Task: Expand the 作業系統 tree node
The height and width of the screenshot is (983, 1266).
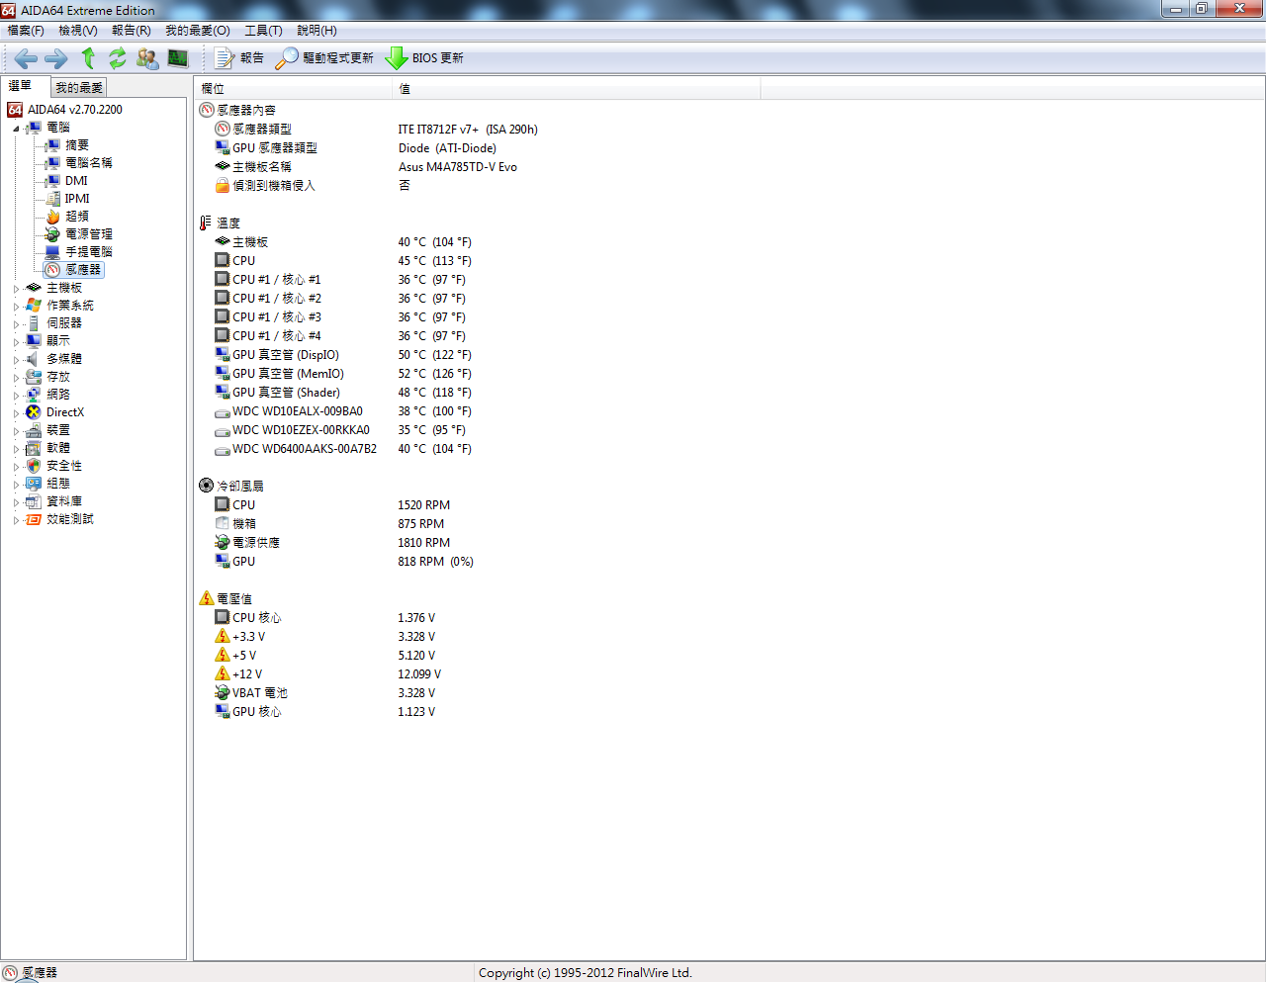Action: (x=16, y=307)
